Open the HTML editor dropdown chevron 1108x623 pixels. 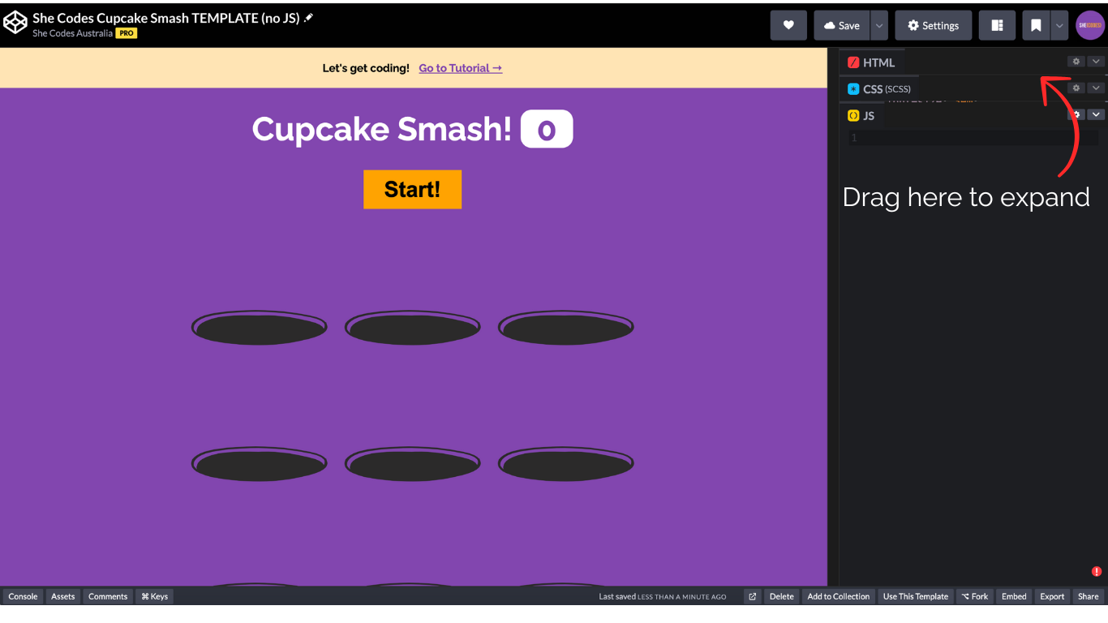[1096, 62]
